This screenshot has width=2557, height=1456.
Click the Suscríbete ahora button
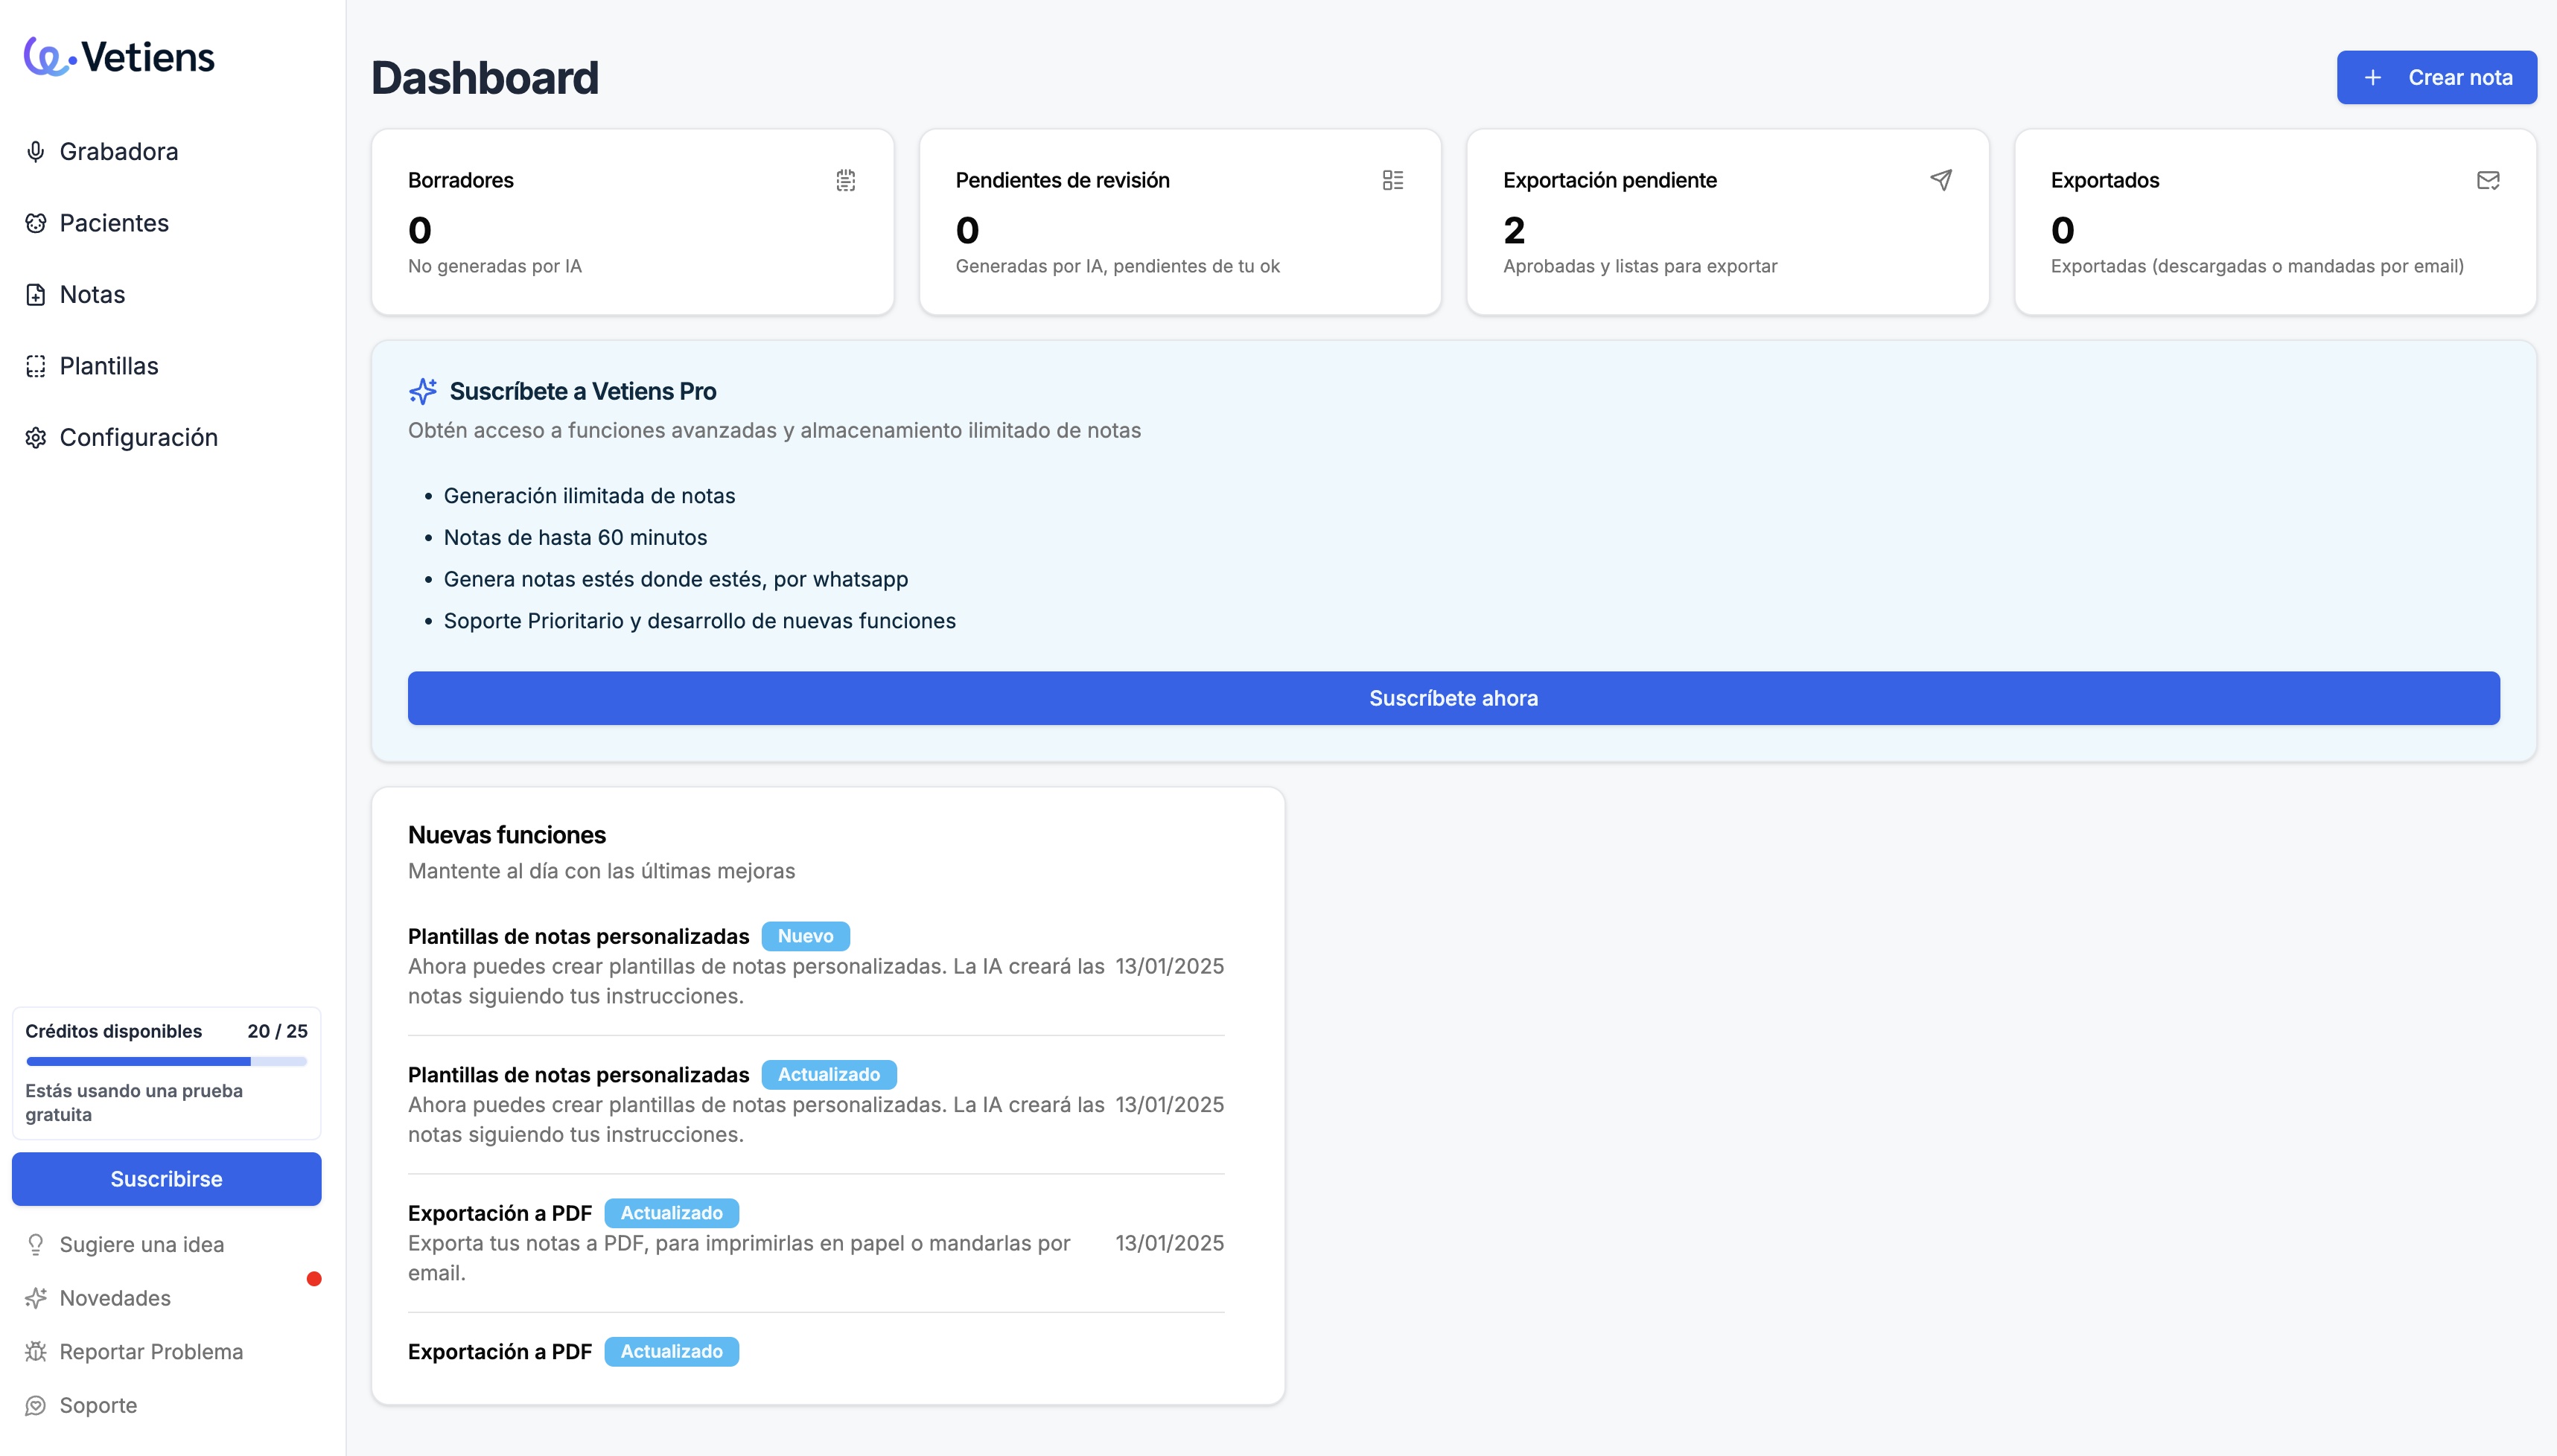(x=1453, y=698)
